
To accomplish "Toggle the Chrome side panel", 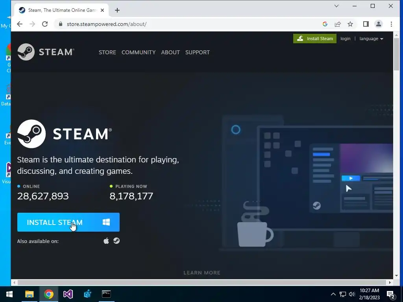I will (366, 24).
